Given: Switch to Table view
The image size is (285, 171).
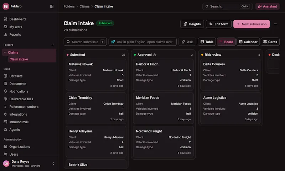Looking at the screenshot, I should tap(207, 42).
